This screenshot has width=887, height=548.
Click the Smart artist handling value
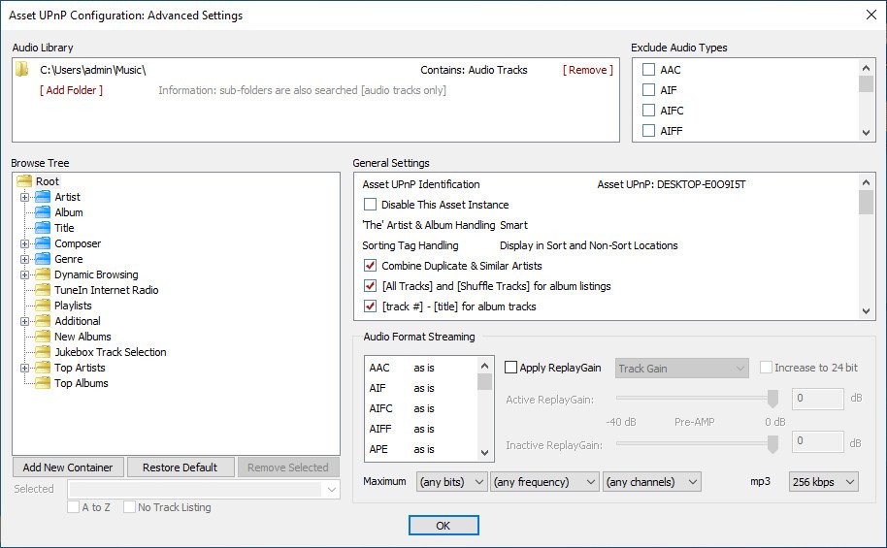513,224
